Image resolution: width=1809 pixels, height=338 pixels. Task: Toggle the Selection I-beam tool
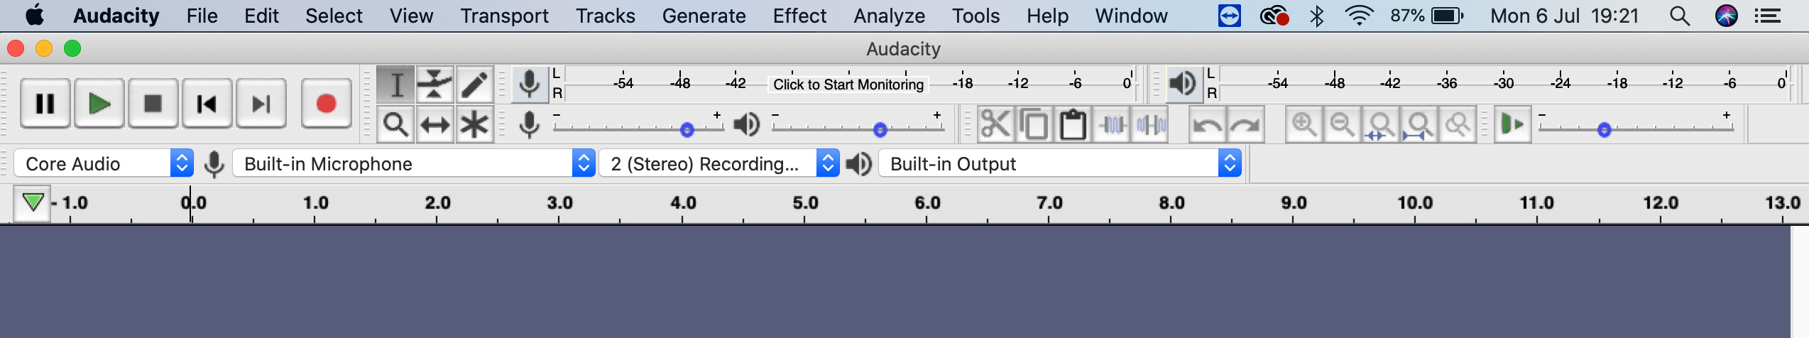[x=395, y=85]
